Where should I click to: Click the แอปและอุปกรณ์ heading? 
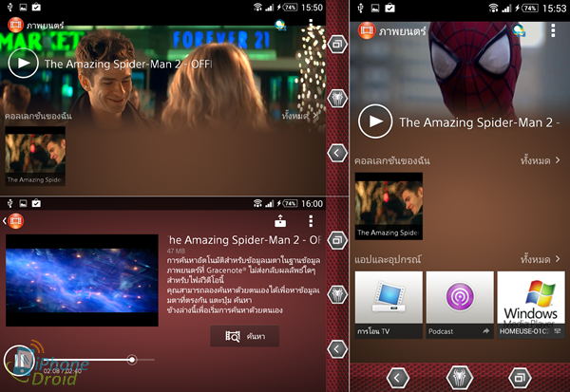[388, 259]
